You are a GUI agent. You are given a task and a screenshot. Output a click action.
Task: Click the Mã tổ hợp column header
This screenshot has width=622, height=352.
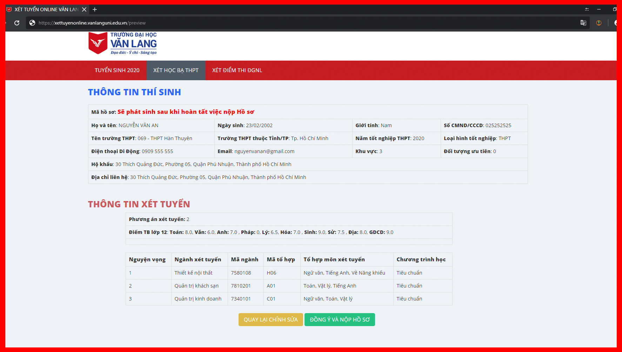point(282,260)
